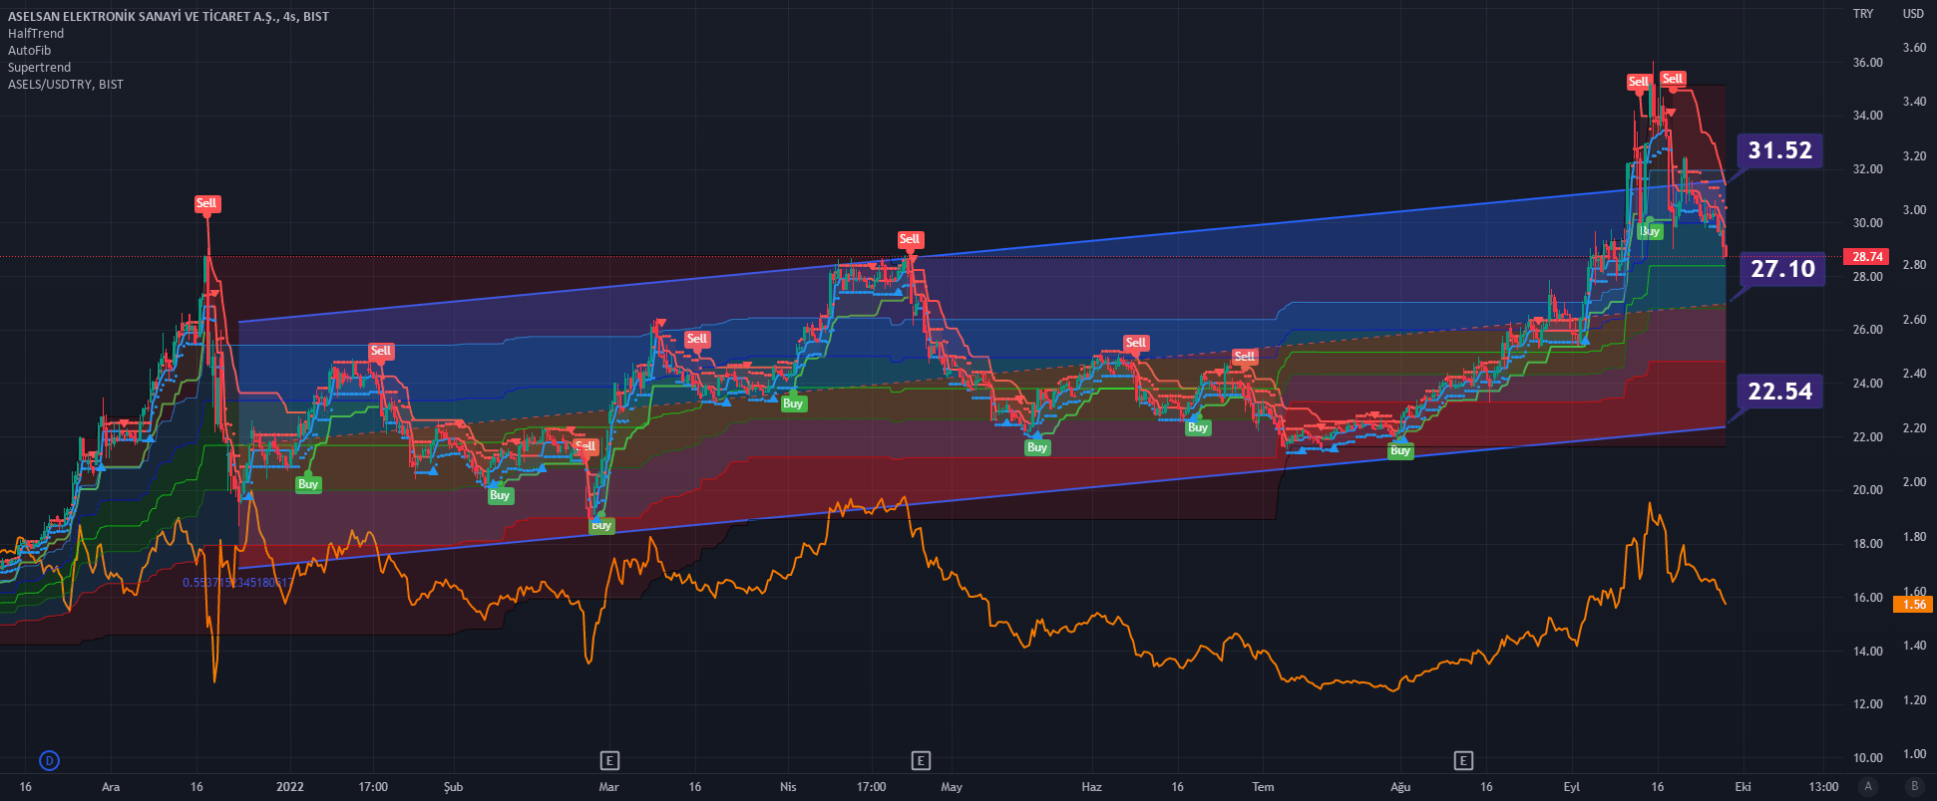Click the 10.00 value on TRY scale
Image resolution: width=1937 pixels, height=801 pixels.
coord(1868,758)
